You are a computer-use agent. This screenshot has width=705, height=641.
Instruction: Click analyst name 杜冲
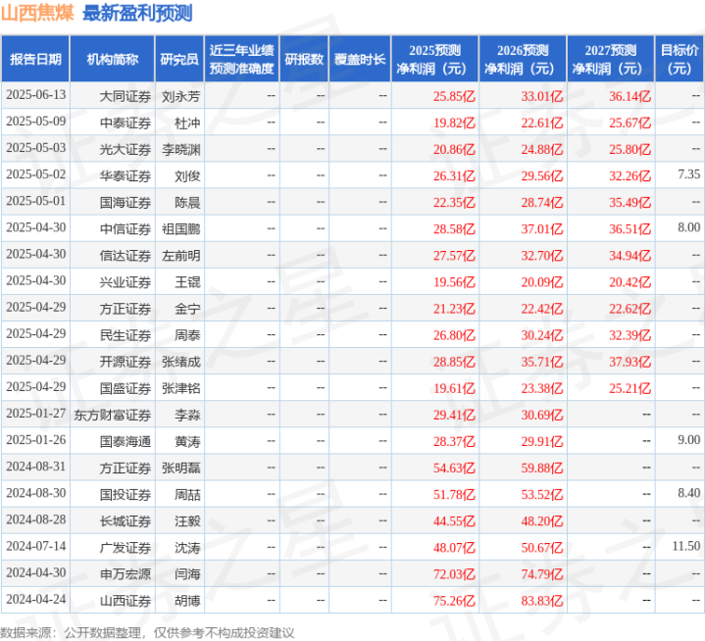point(187,123)
